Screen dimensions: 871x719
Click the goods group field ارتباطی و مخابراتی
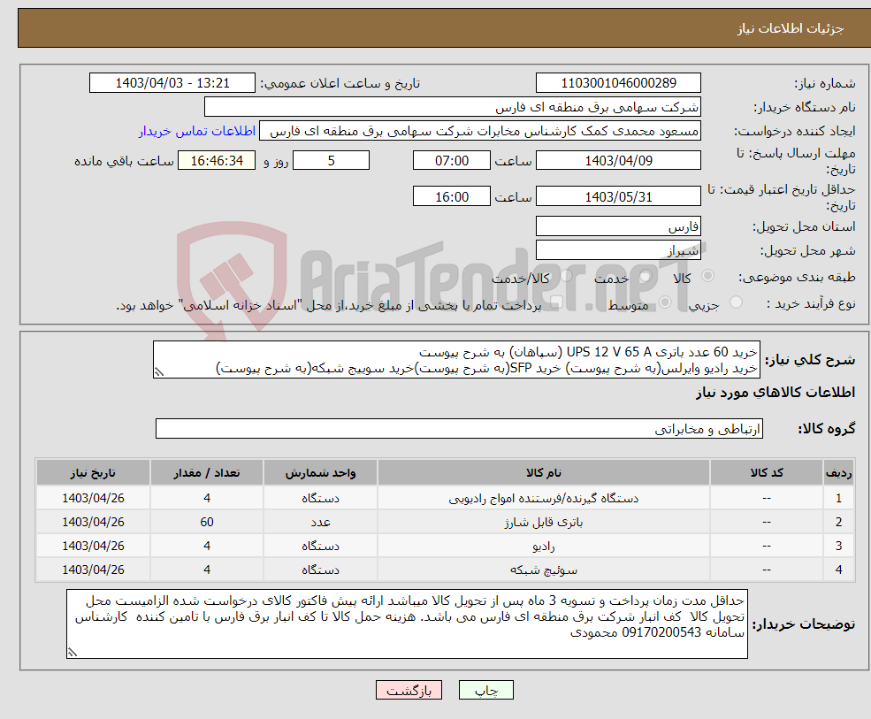pos(459,428)
